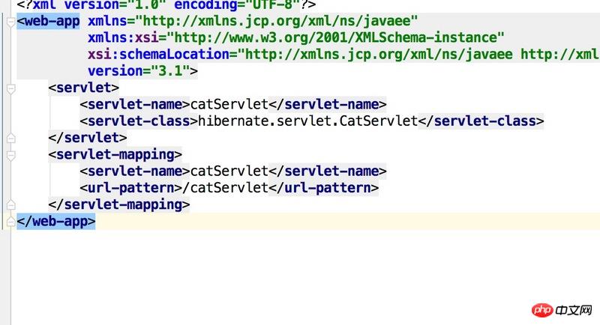Click hibernate.servlet.CatServlet class name text
The height and width of the screenshot is (325, 600).
[x=307, y=121]
